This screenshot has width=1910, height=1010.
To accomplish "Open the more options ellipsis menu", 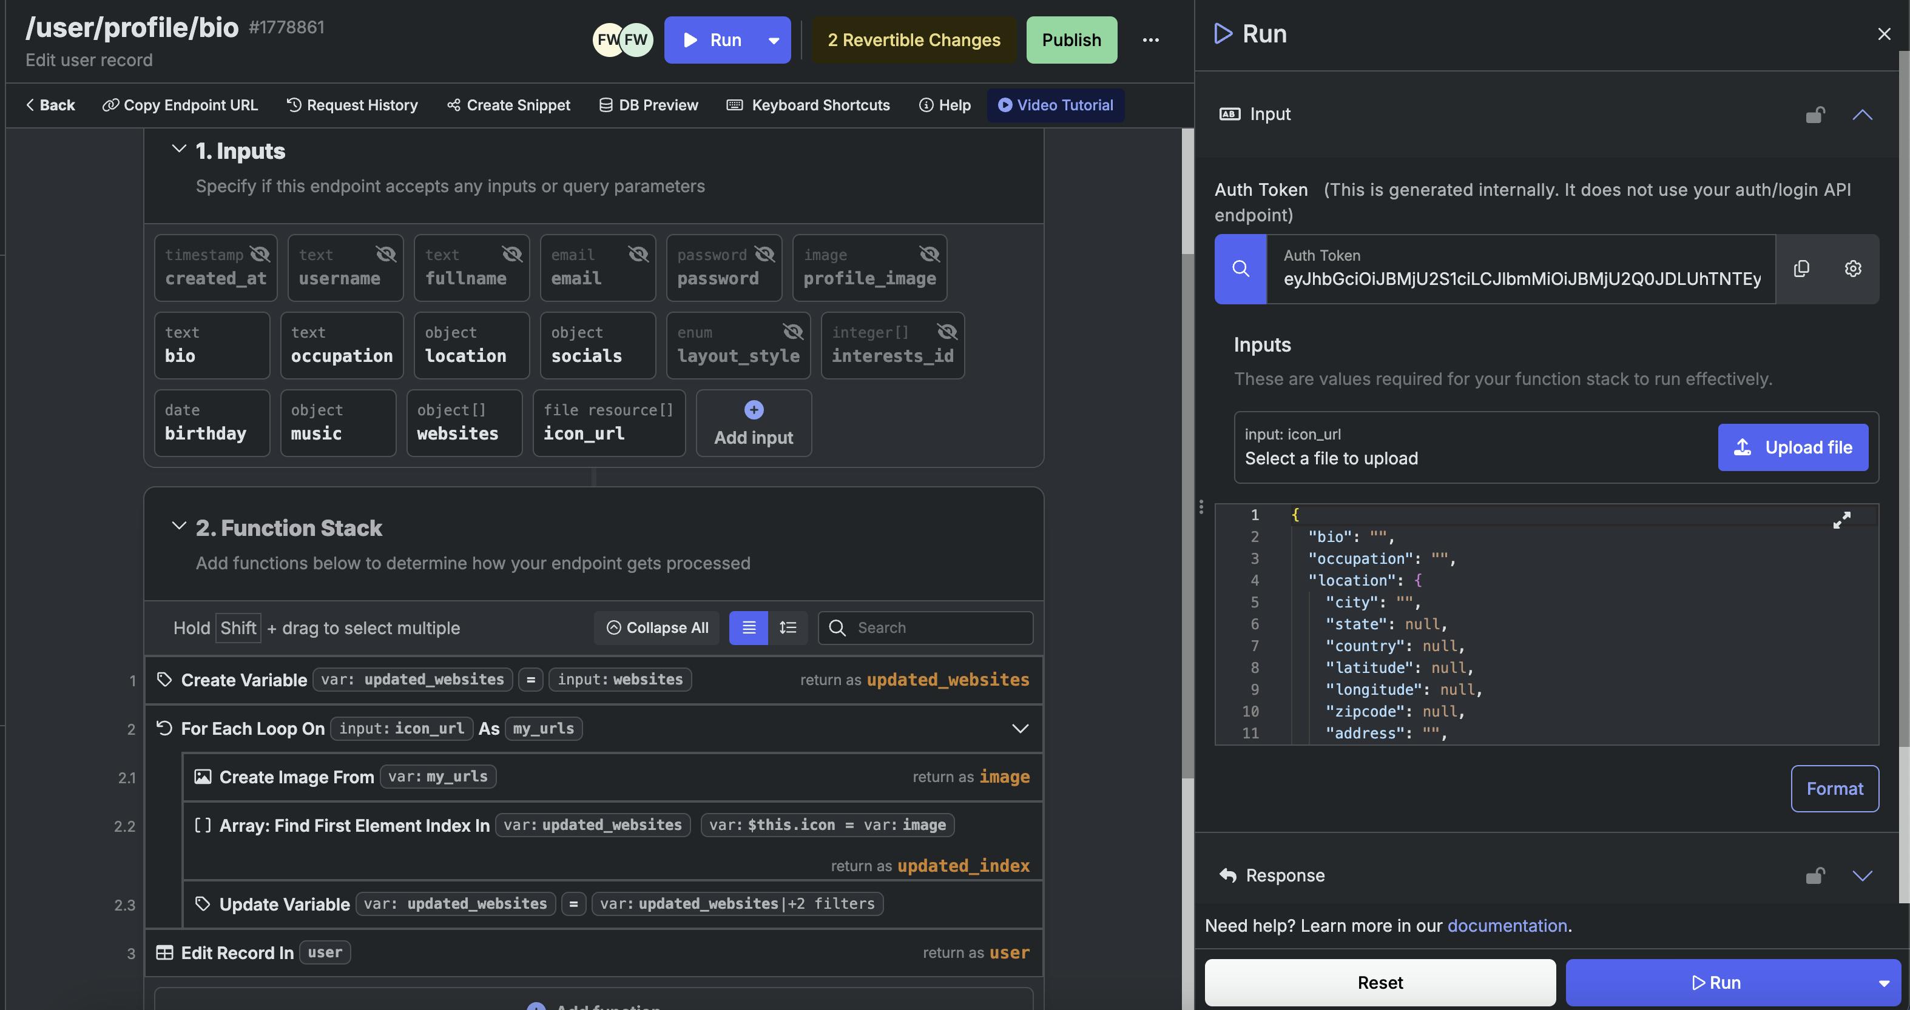I will 1150,40.
